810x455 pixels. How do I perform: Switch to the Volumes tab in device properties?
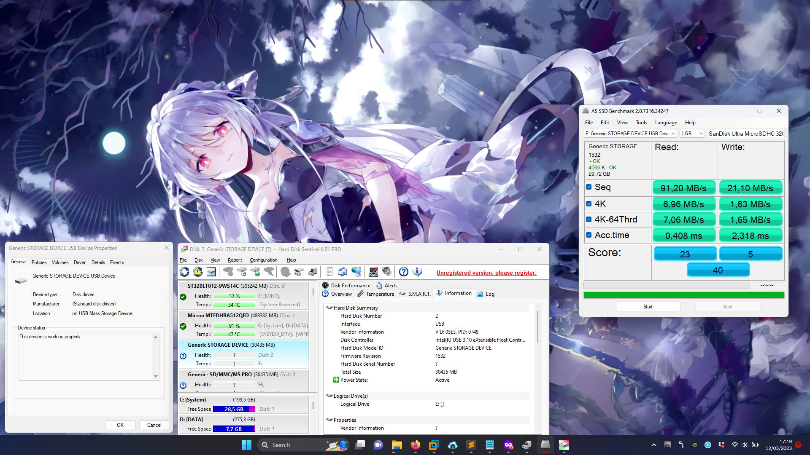point(60,262)
